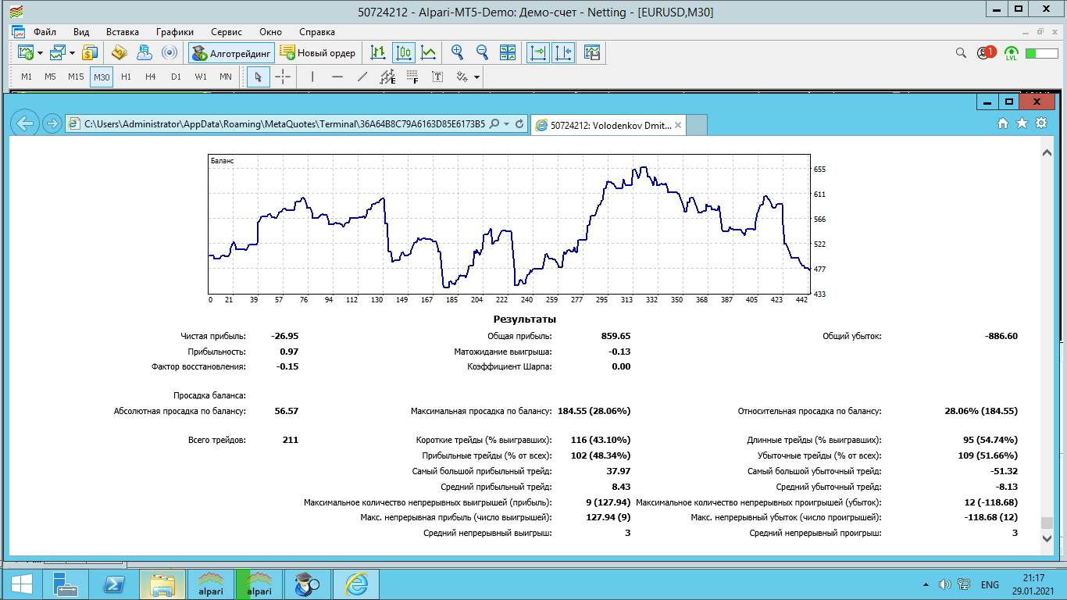Viewport: 1067px width, 600px height.
Task: Select the crosshair cursor tool
Action: point(283,77)
